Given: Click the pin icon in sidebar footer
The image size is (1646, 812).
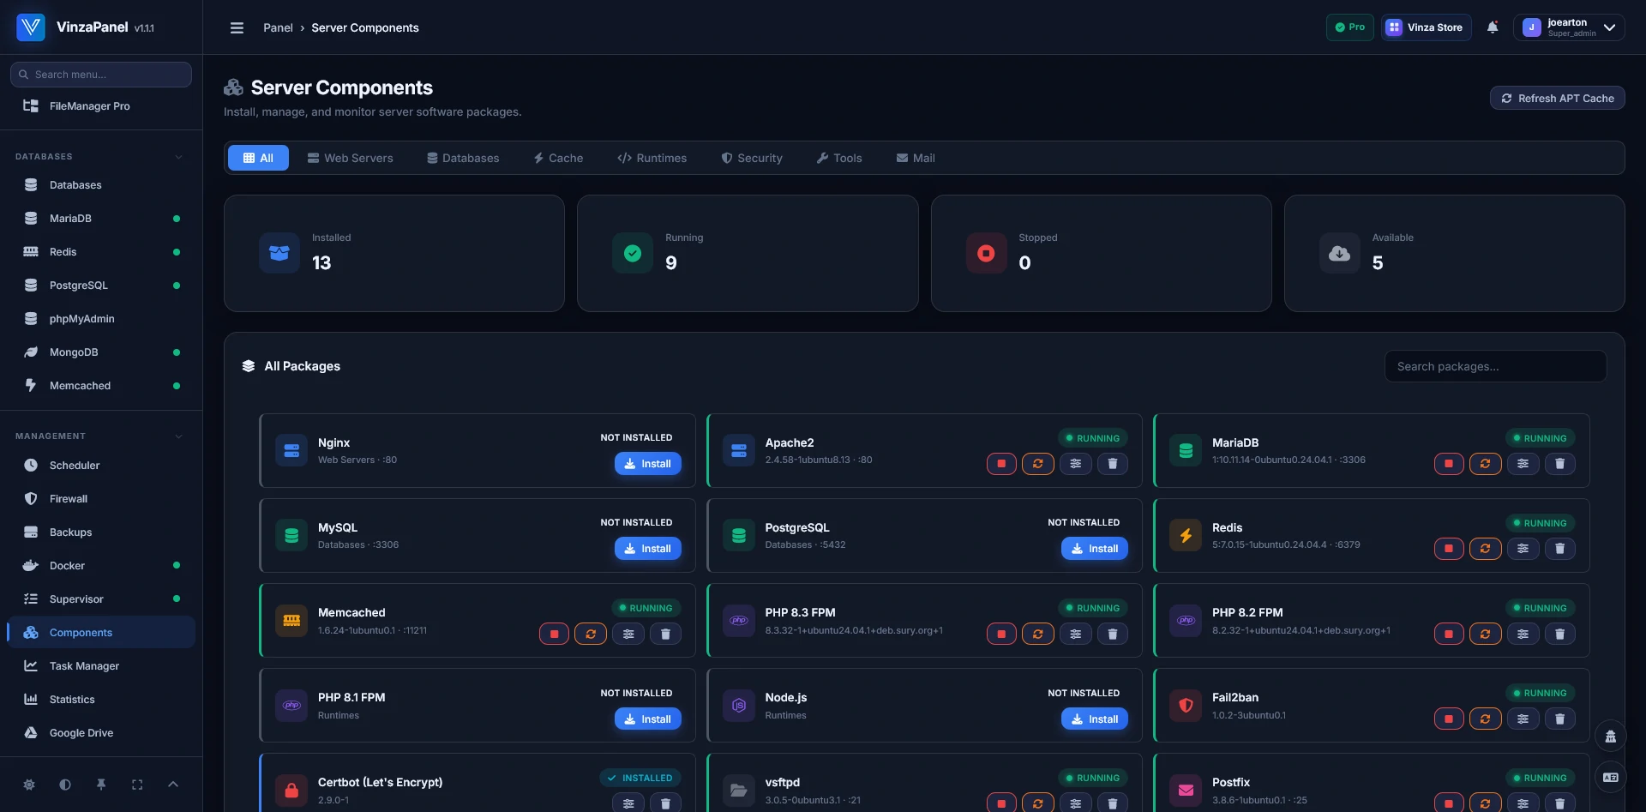Looking at the screenshot, I should [x=101, y=785].
